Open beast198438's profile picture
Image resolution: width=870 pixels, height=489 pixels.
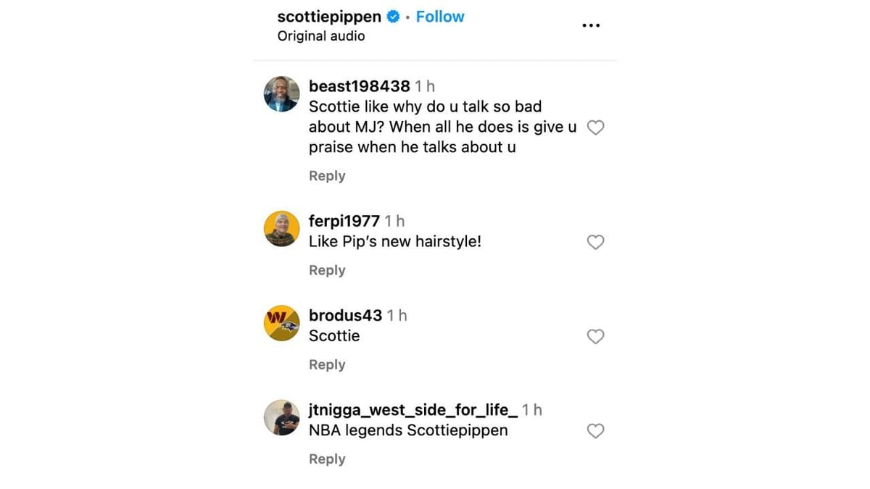click(x=281, y=94)
